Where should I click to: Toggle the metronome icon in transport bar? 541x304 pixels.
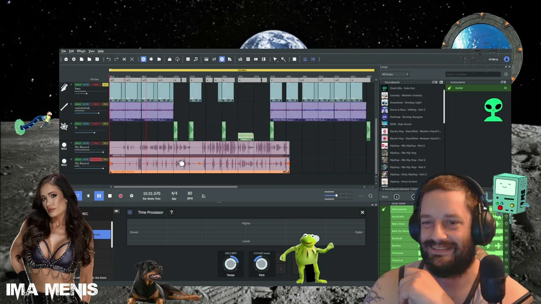[x=203, y=196]
